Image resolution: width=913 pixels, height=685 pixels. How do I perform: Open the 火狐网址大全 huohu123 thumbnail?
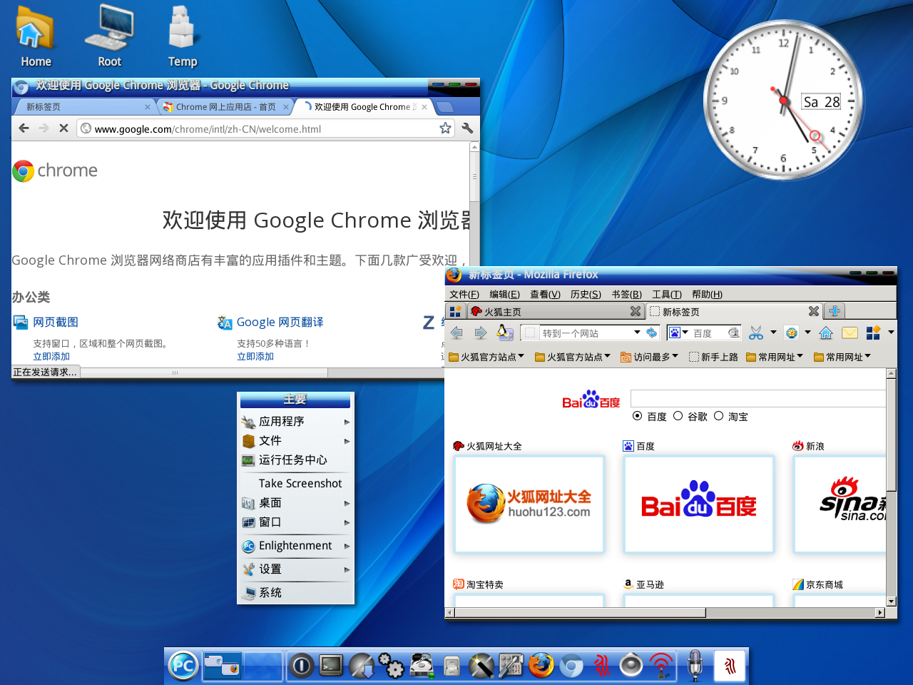(x=529, y=504)
